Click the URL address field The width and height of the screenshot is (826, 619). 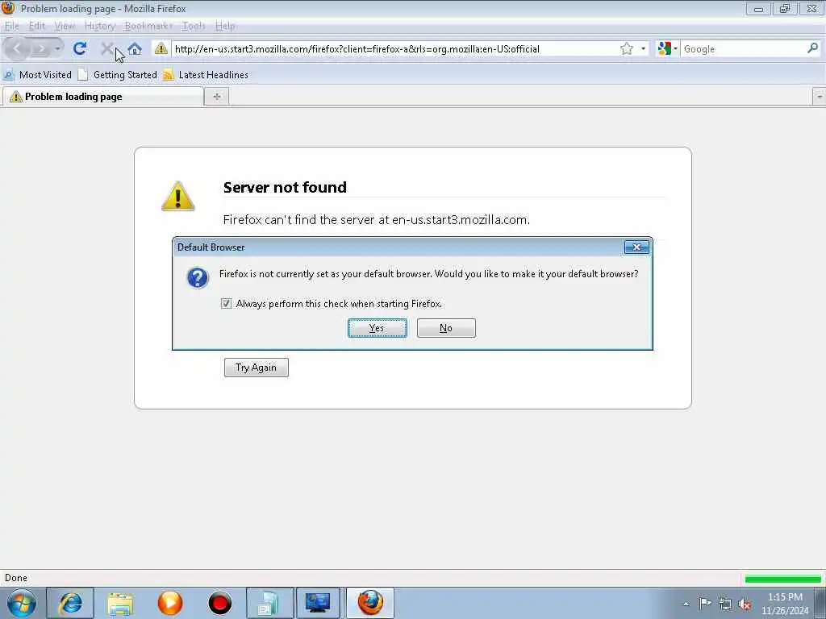[395, 49]
